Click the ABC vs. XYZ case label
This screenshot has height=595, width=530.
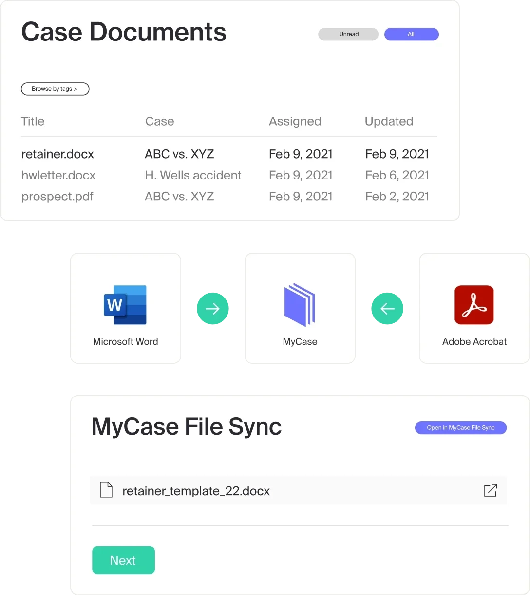[179, 154]
